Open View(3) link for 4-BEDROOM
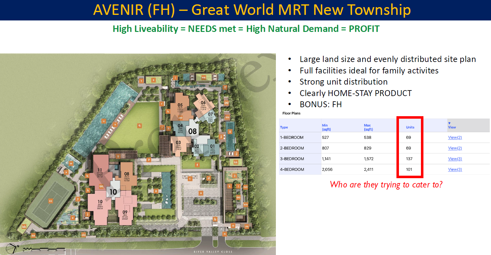The width and height of the screenshot is (491, 255). (455, 169)
